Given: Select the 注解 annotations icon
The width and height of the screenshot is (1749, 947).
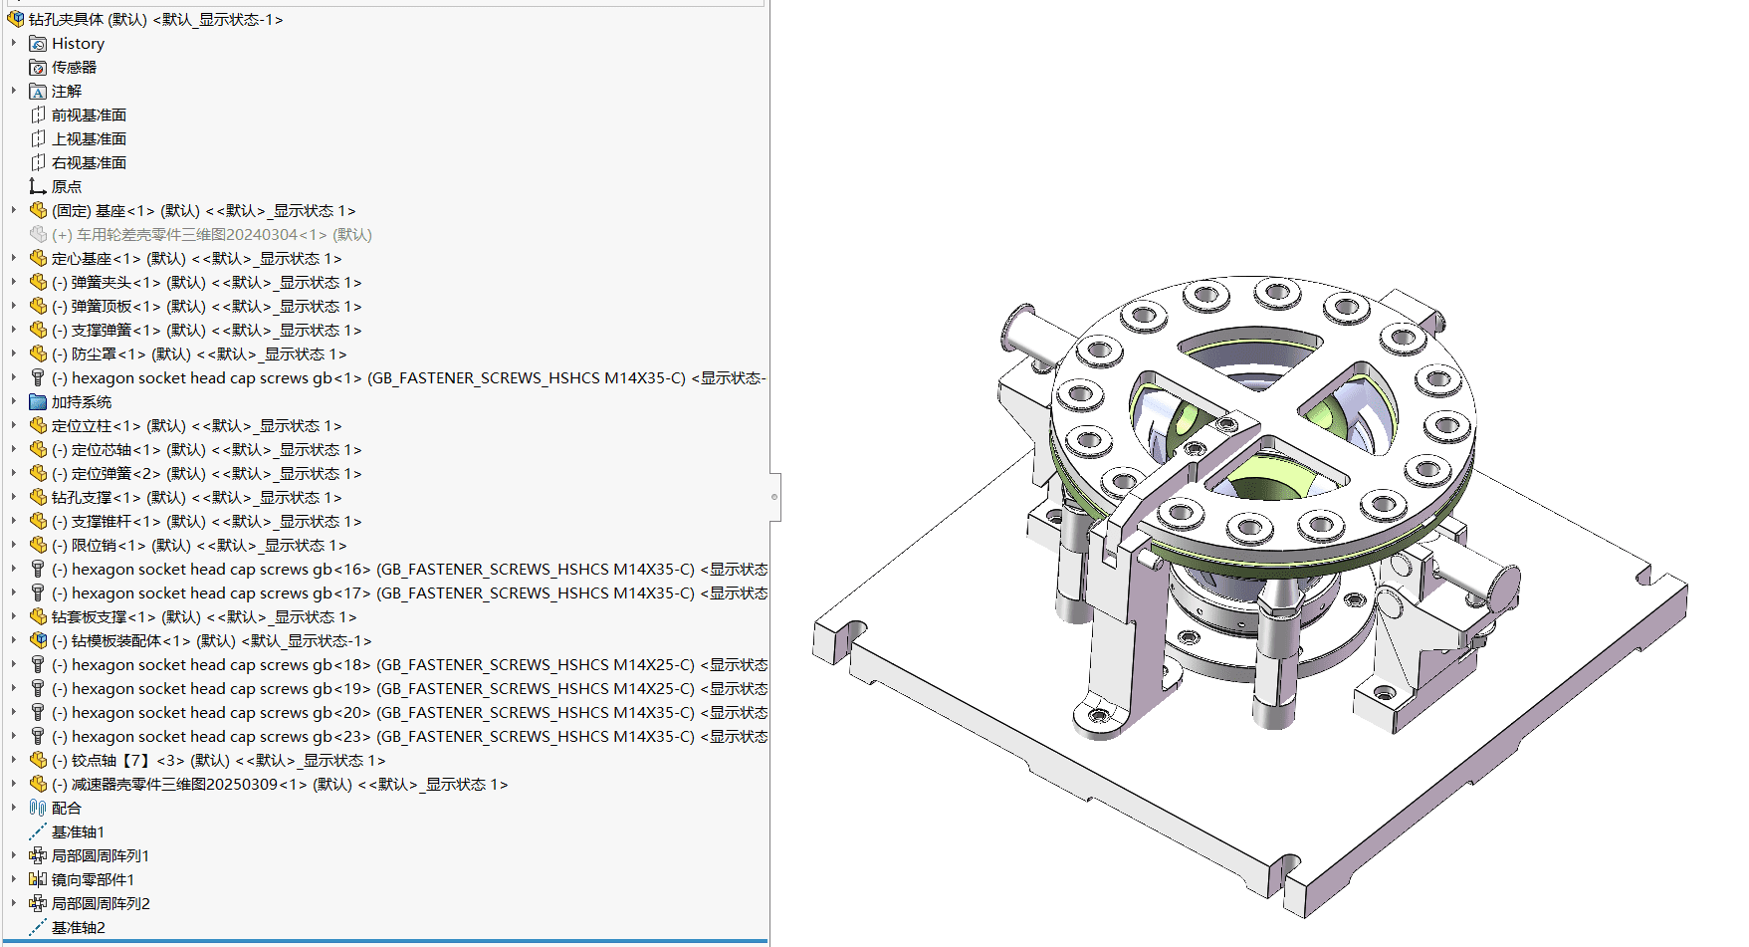Looking at the screenshot, I should point(38,92).
